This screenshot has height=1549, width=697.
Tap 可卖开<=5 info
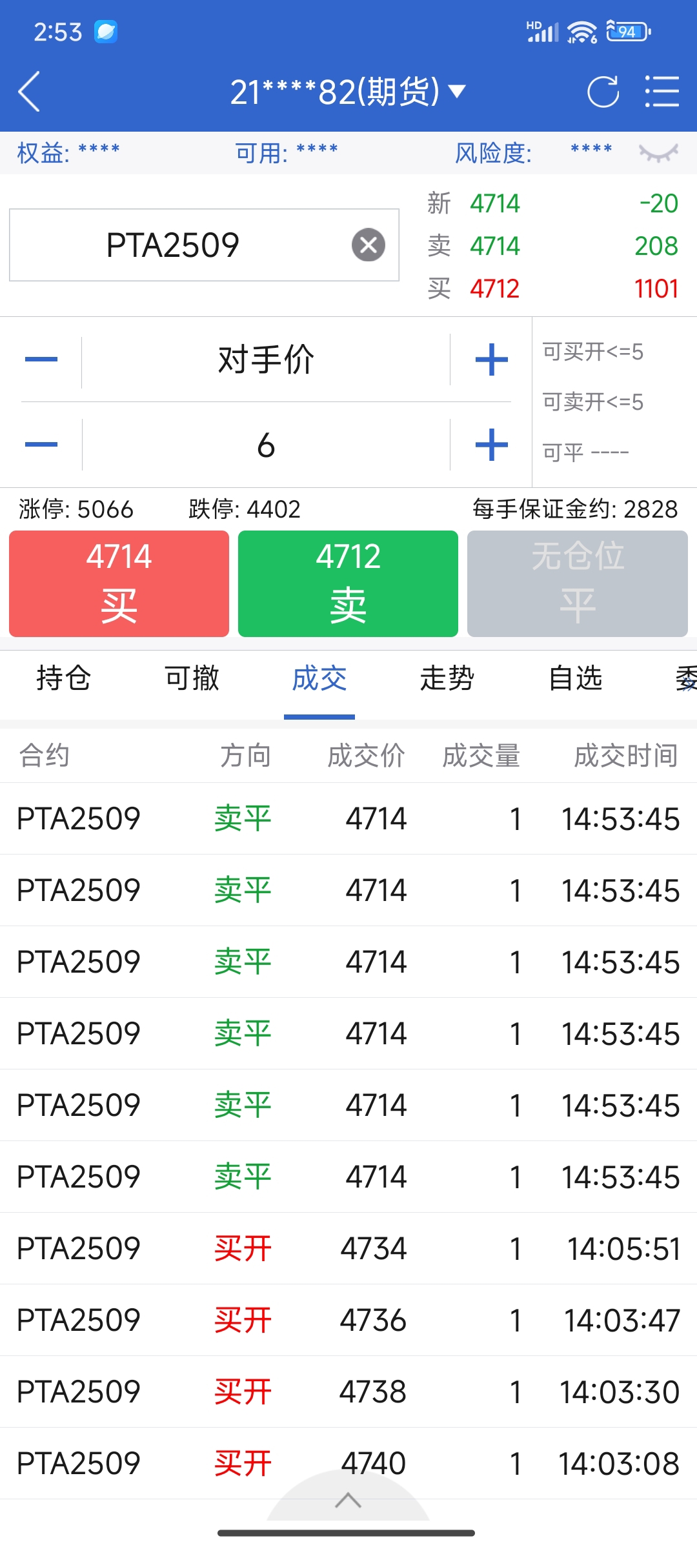(592, 402)
